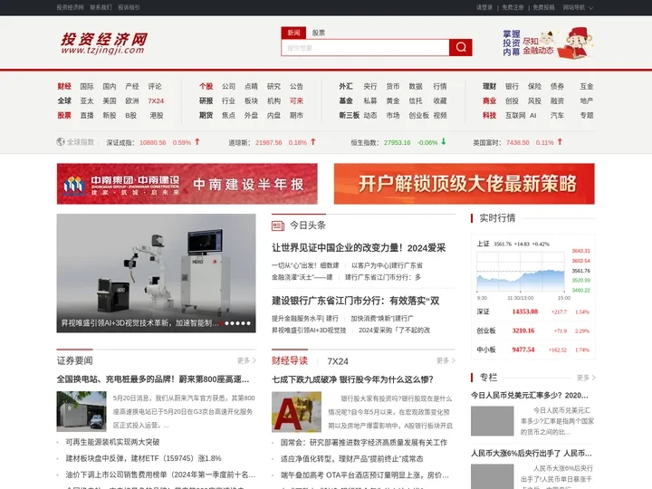Open the 财经 category

click(x=64, y=87)
